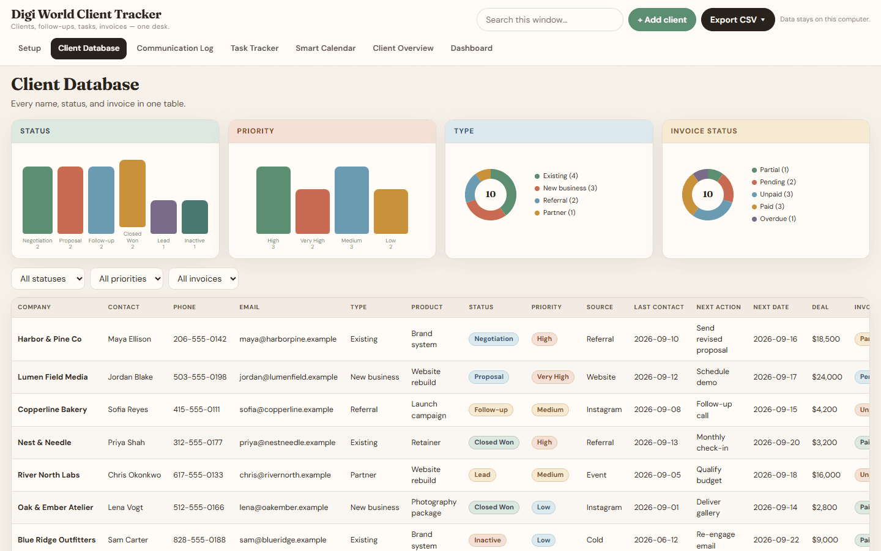Switch to the Communication Log tab
881x551 pixels.
175,48
